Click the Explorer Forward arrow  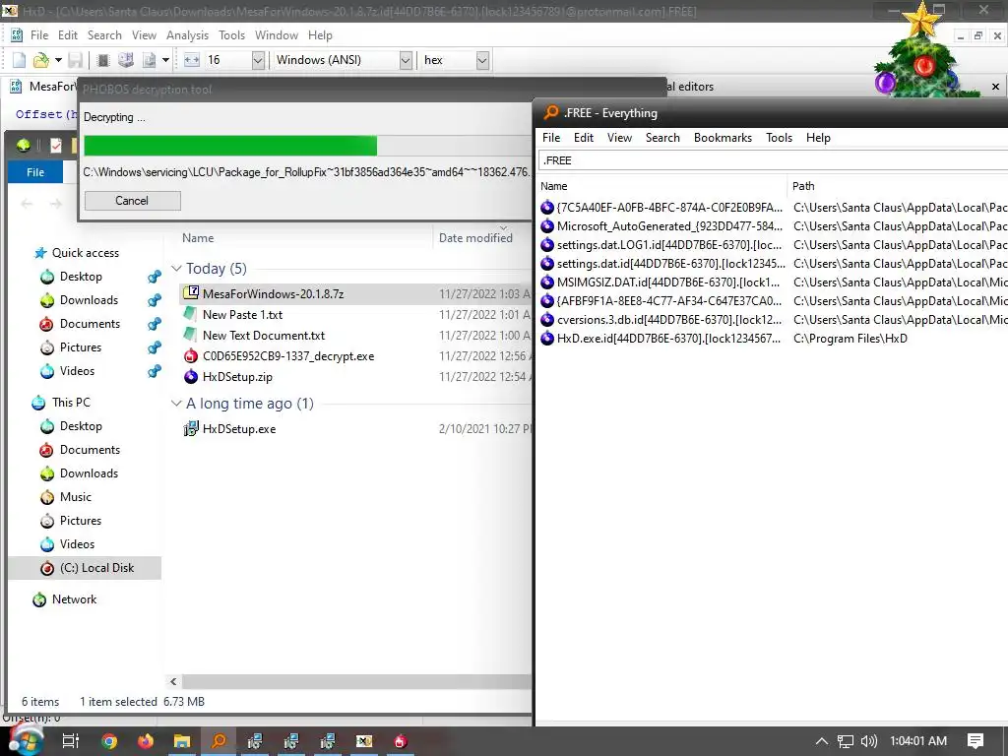(x=56, y=204)
